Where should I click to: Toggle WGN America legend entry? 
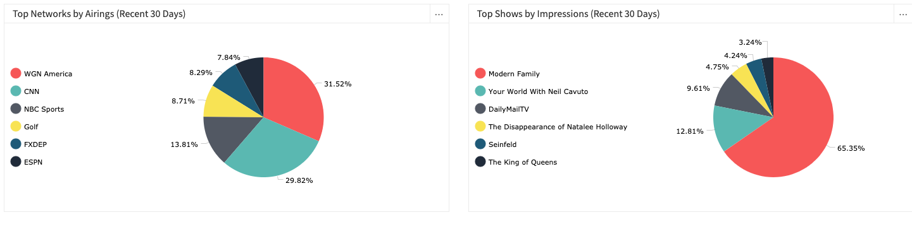(42, 74)
